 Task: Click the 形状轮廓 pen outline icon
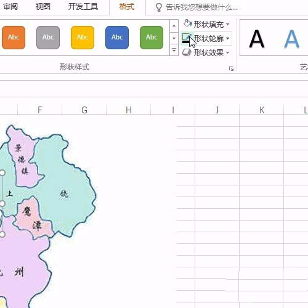187,38
